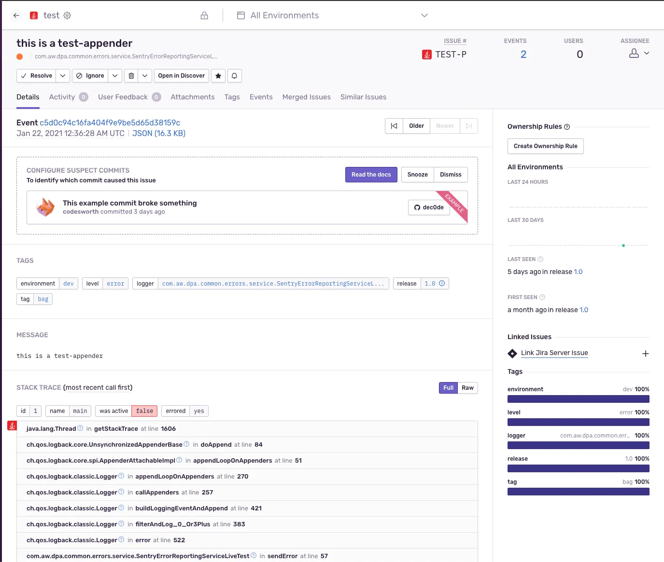Expand the Resolve dropdown arrow
Screen dimensions: 664x562
click(63, 76)
